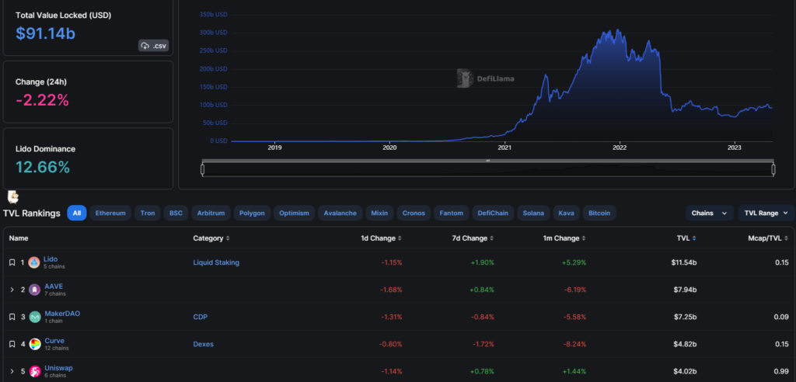Open the CDP category link

(x=200, y=317)
